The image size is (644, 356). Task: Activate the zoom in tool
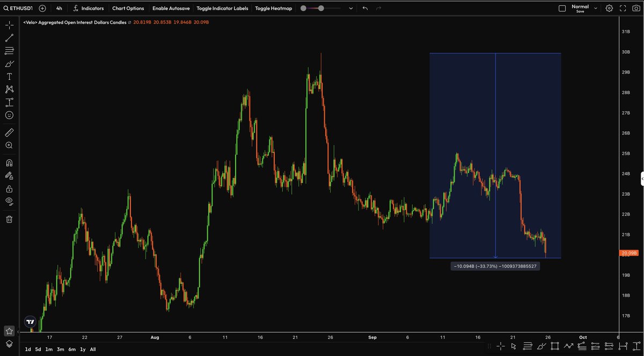point(9,145)
